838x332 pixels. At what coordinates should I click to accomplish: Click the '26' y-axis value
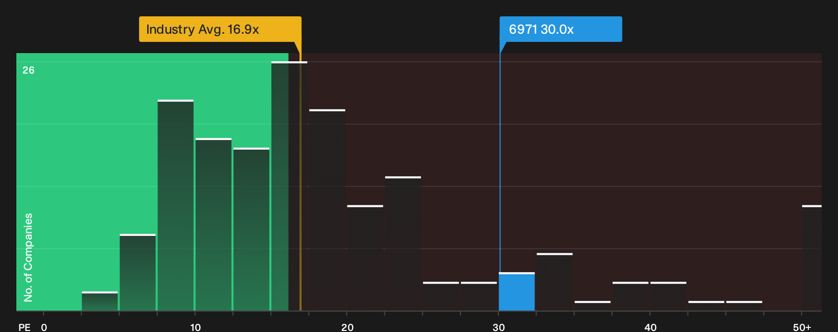[29, 70]
